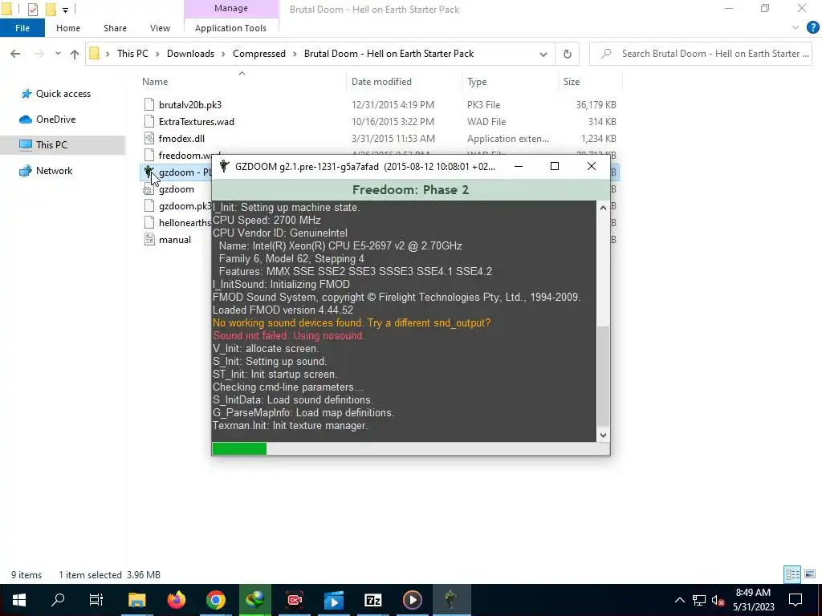
Task: Click the GZDoom log scrollbar thumb
Action: tap(603, 375)
